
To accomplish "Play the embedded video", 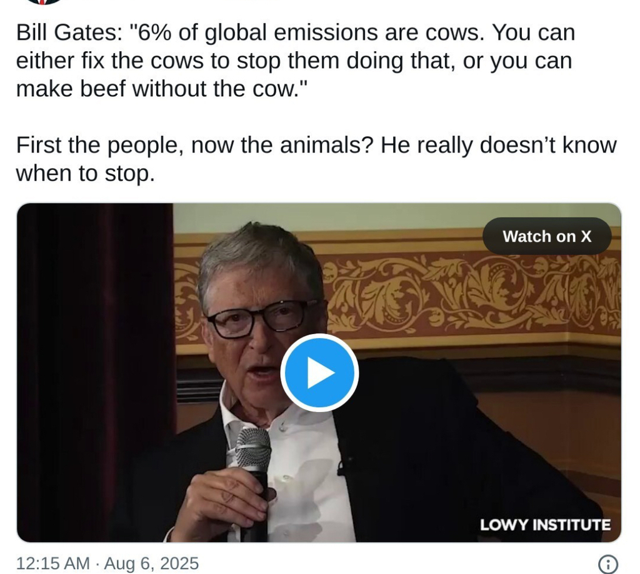I will (319, 373).
